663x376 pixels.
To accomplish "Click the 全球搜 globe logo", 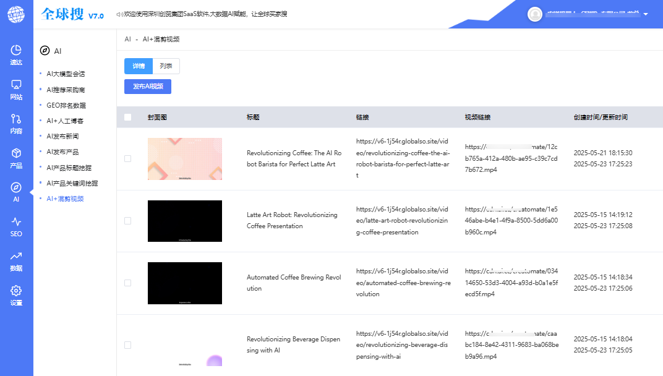I will tap(17, 15).
